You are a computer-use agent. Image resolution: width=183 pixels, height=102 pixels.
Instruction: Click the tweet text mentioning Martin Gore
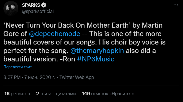[84, 42]
